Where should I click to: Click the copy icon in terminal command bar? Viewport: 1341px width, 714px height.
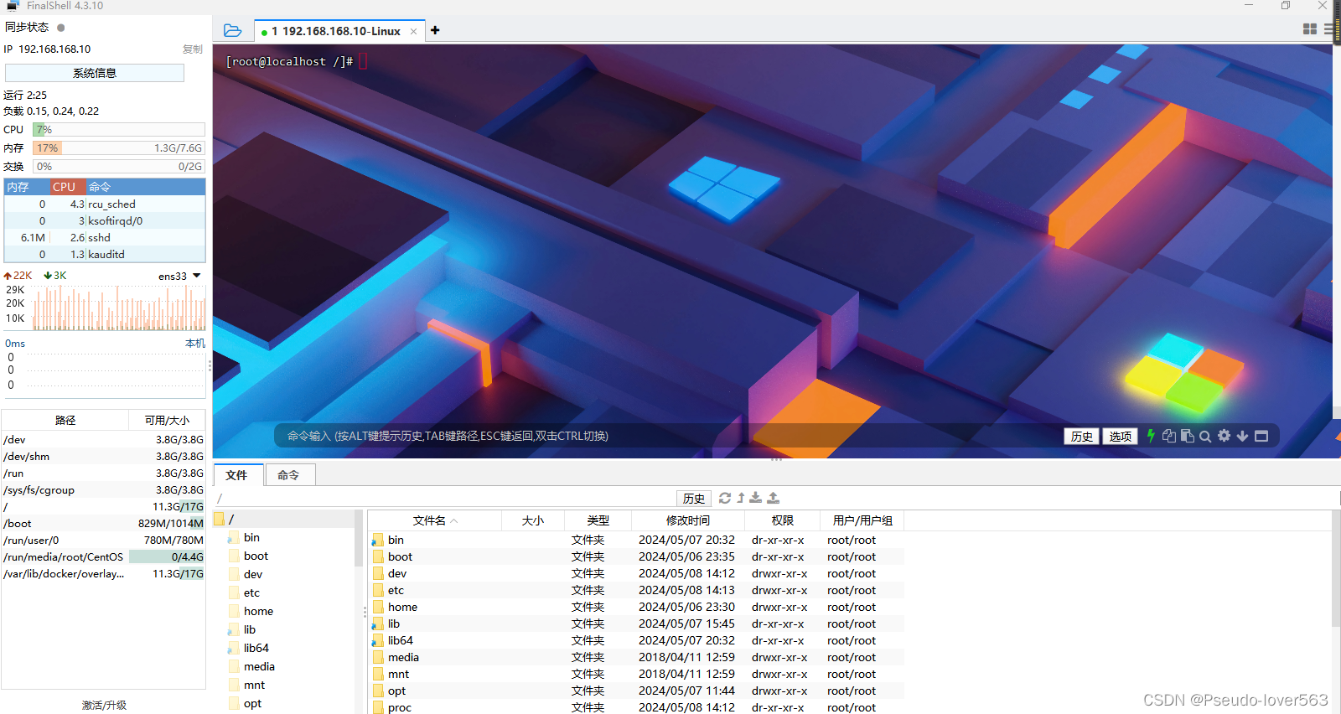tap(1169, 436)
